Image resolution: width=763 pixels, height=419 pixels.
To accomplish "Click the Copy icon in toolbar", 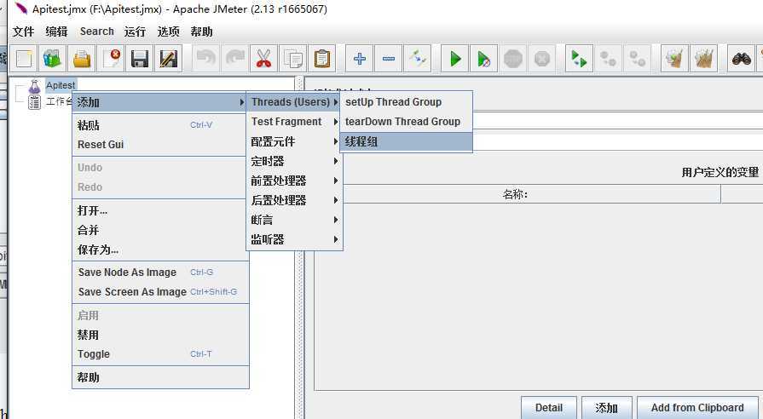I will tap(293, 59).
